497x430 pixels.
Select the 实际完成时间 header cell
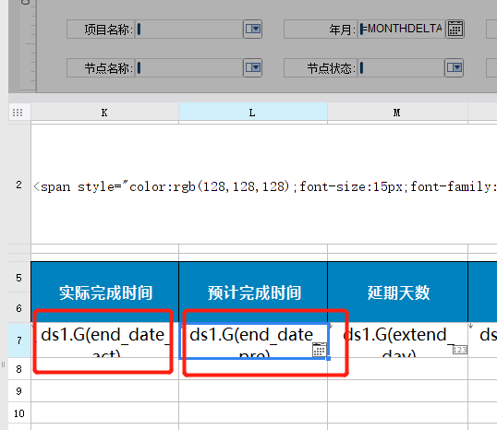pyautogui.click(x=105, y=292)
